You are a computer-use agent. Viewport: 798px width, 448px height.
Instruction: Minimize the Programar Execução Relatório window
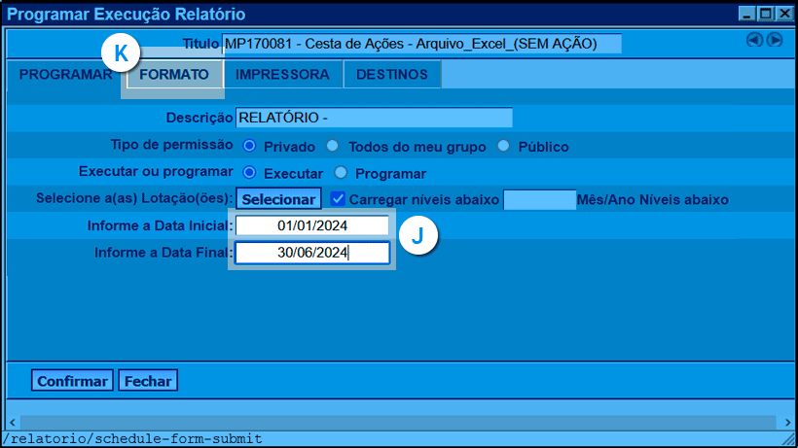click(746, 14)
